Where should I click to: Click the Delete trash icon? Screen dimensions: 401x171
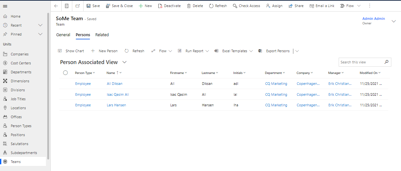(189, 6)
